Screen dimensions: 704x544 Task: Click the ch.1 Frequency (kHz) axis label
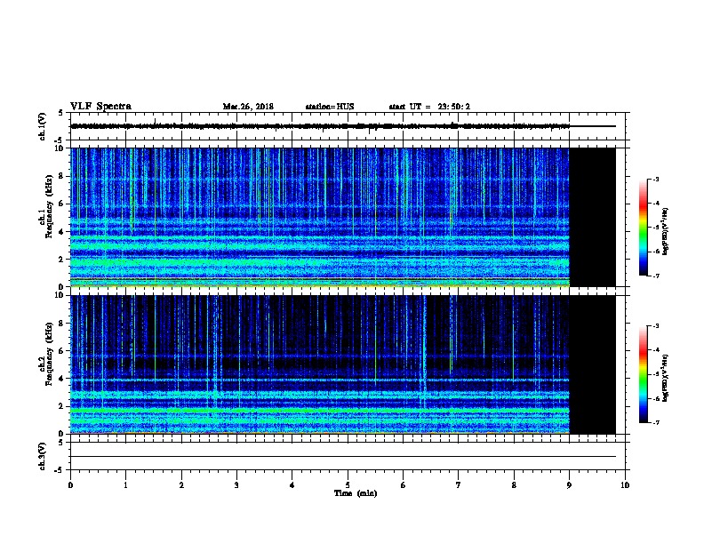click(45, 207)
